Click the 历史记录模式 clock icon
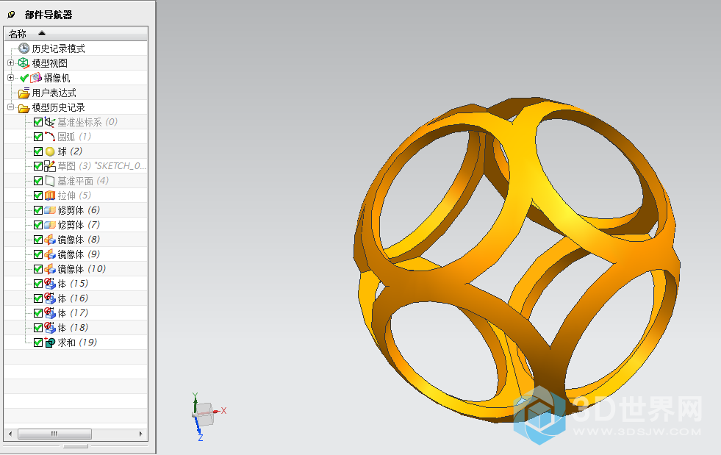The height and width of the screenshot is (455, 721). click(24, 49)
